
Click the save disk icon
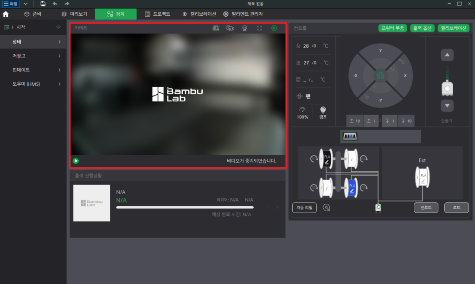(43, 4)
